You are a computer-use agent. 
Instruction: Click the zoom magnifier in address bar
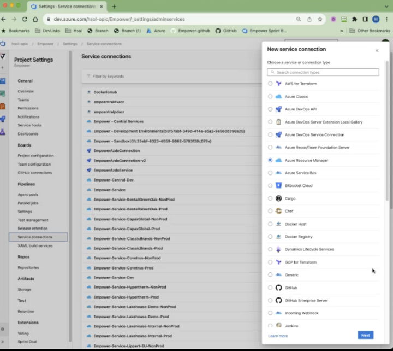299,19
